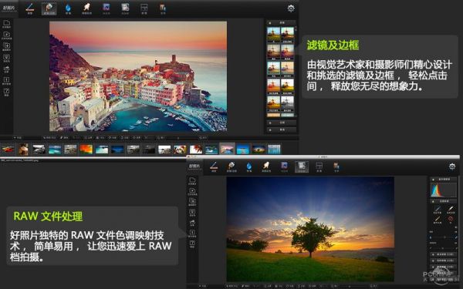The image size is (463, 289).
Task: Open the horse-shaped cutout tool in top window
Action: pos(86,8)
